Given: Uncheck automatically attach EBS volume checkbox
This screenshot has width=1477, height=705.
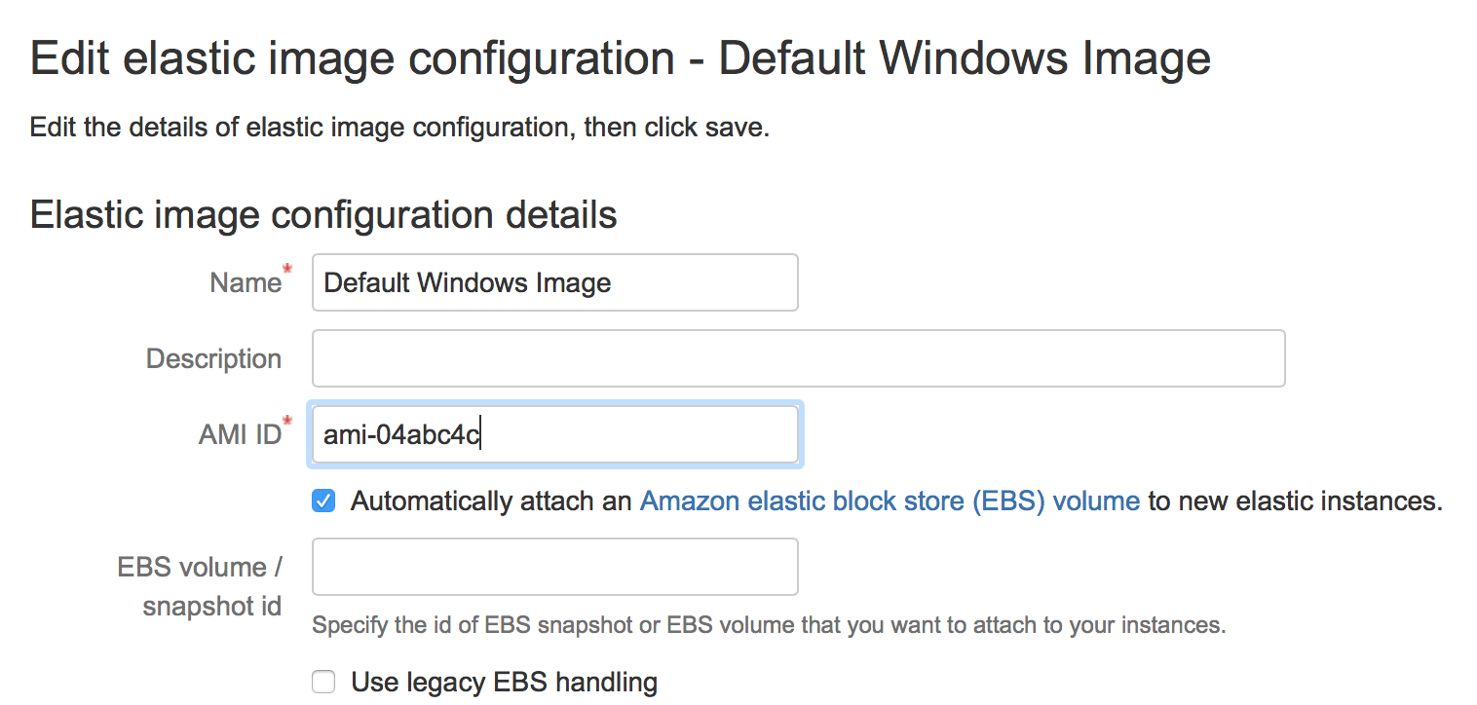Looking at the screenshot, I should point(323,501).
